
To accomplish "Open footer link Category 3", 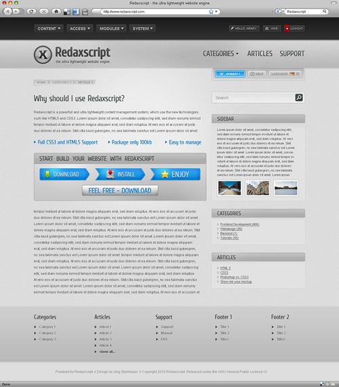I will [x=47, y=339].
